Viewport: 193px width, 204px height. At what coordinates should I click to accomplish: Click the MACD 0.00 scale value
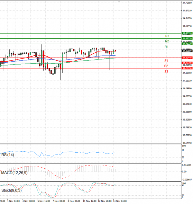(184, 172)
